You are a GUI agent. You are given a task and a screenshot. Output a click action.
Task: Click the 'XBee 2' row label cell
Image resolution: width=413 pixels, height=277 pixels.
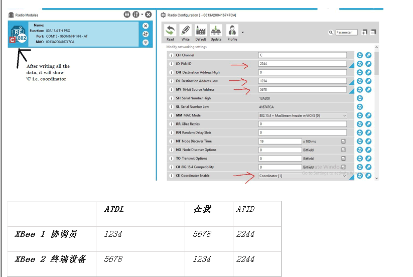tap(52, 264)
